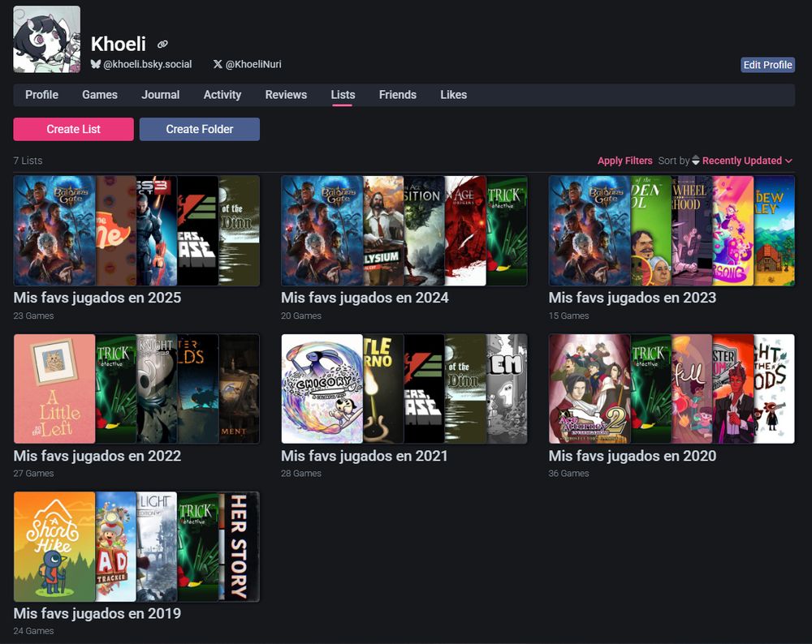Image resolution: width=812 pixels, height=644 pixels.
Task: Click Mass Effect 3 cover in 2025 list
Action: coord(157,230)
